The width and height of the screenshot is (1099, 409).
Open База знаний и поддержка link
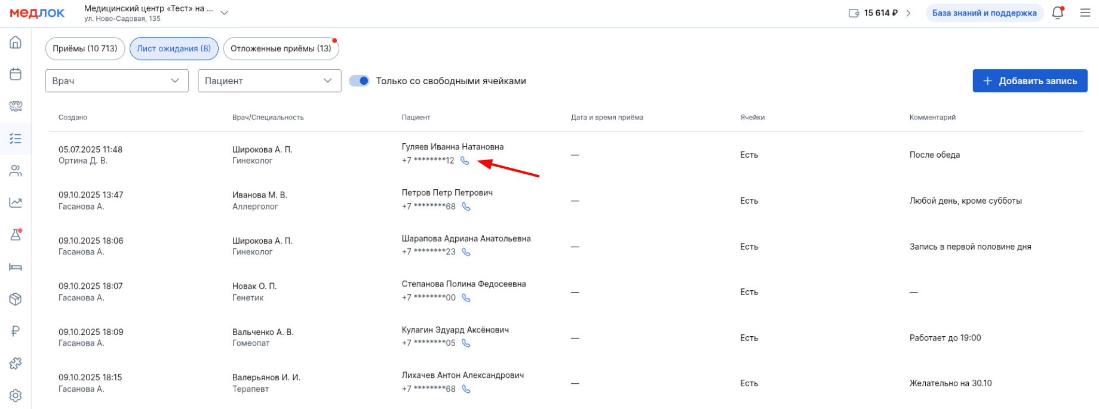[984, 13]
